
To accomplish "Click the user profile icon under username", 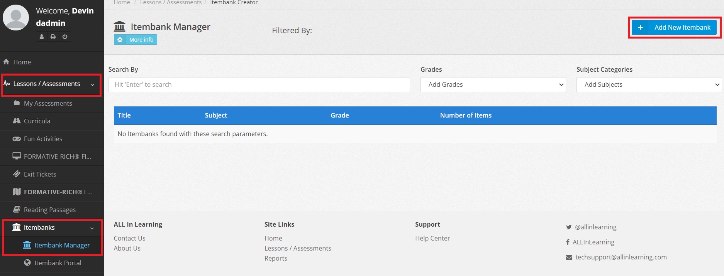I will click(42, 37).
